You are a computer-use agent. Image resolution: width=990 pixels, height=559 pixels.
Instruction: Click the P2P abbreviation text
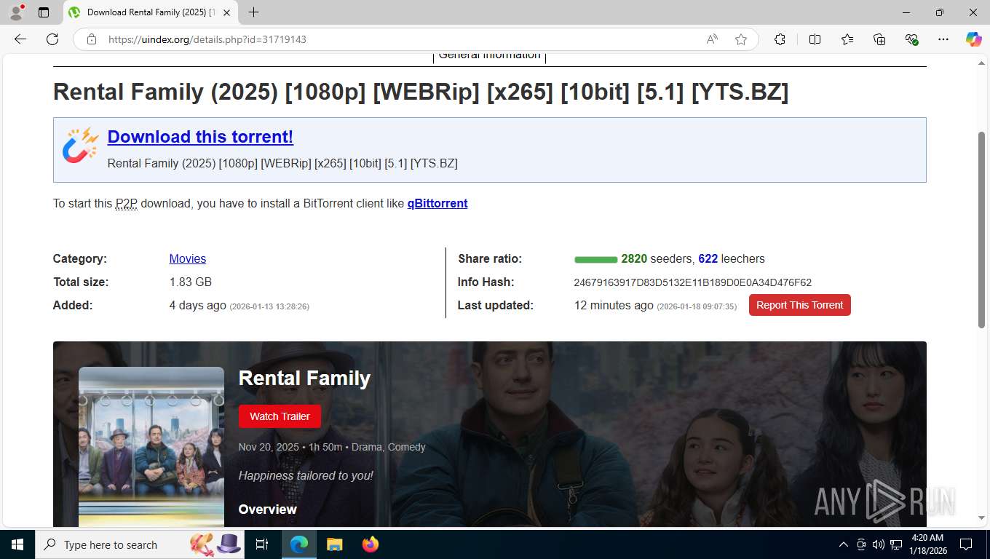click(127, 204)
